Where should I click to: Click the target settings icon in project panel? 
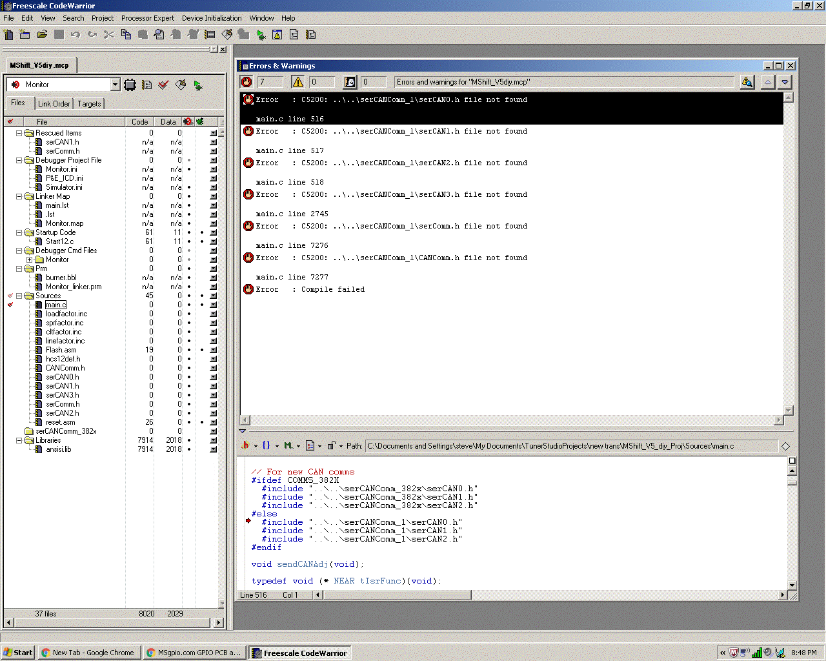pyautogui.click(x=146, y=85)
